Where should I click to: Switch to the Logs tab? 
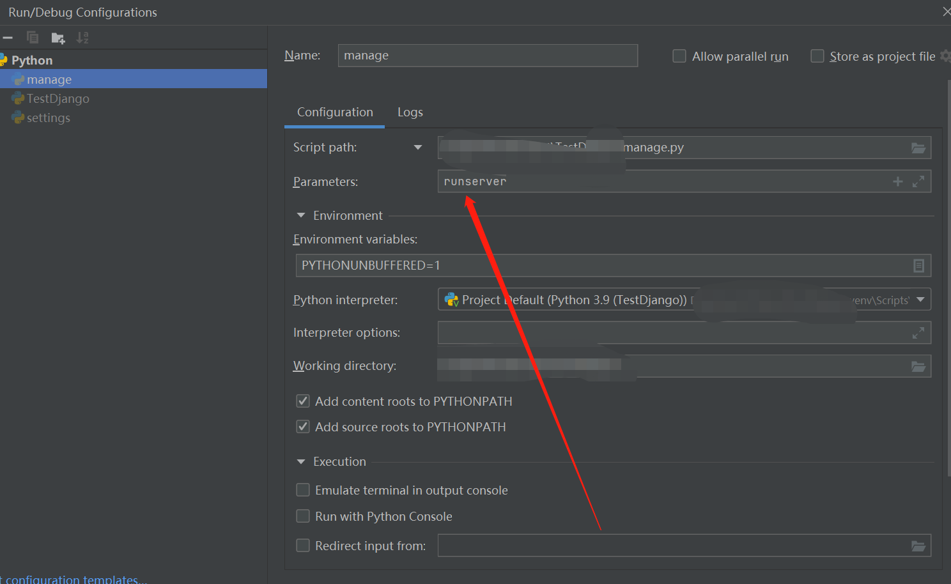[410, 112]
